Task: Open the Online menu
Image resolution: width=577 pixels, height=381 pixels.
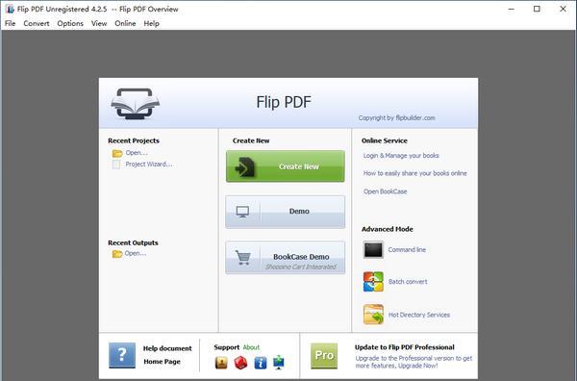Action: [x=125, y=23]
